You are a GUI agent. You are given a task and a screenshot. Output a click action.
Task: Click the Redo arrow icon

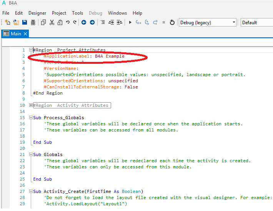pos(75,22)
